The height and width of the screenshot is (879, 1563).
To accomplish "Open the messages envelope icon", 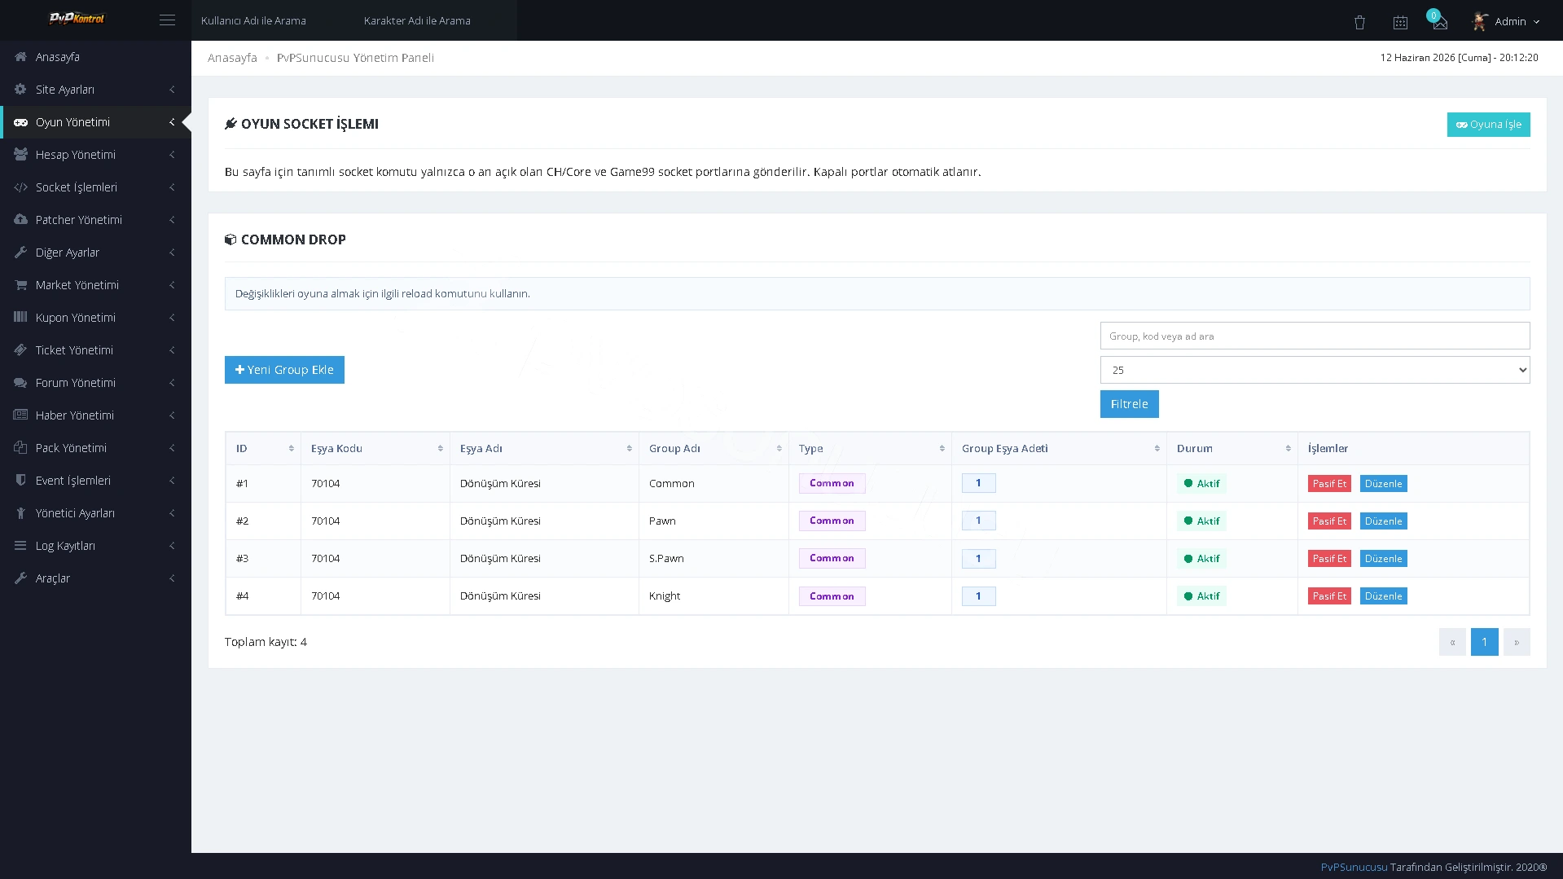I will (x=1440, y=23).
